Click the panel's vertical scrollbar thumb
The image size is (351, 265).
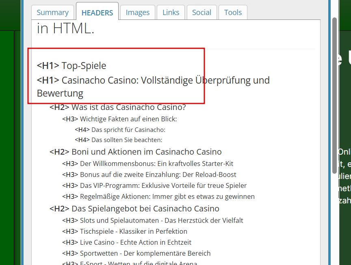pos(334,95)
